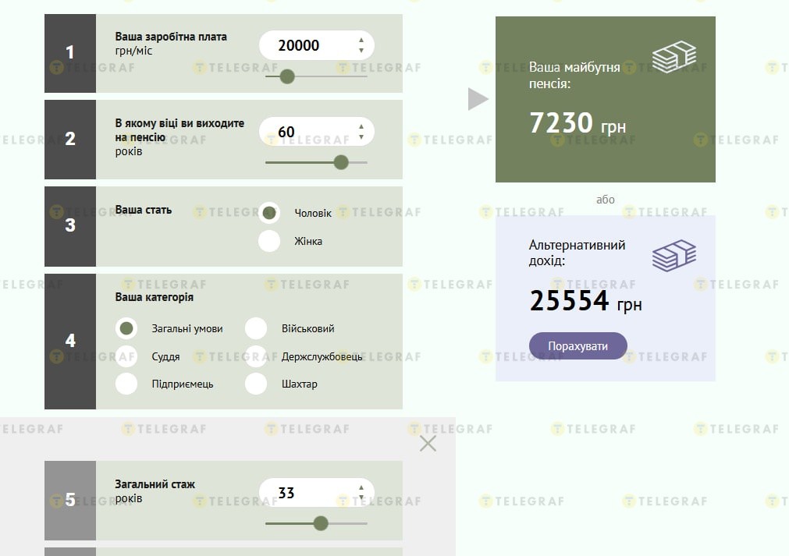Viewport: 789px width, 556px height.
Task: Pick the Підприємець category
Action: 126,384
